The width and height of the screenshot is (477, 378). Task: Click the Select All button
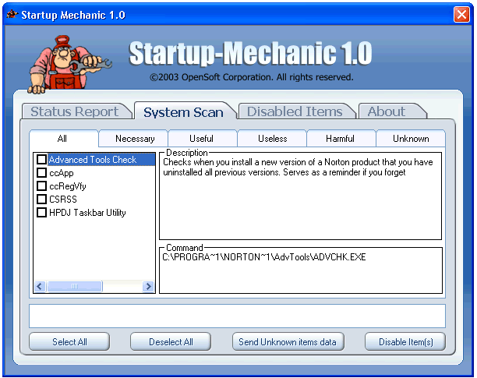coord(69,342)
